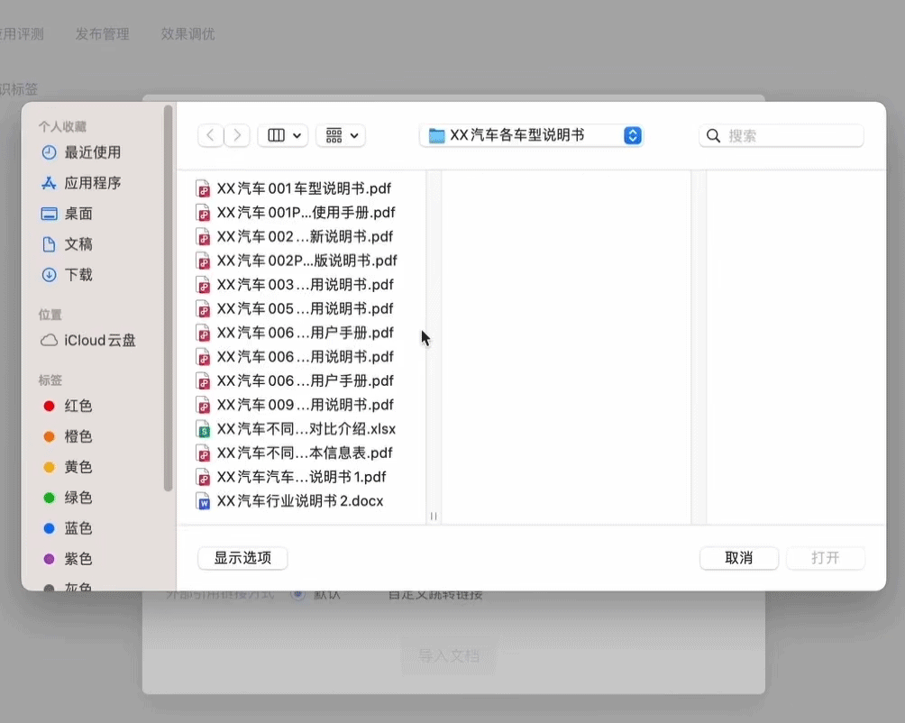
Task: Open 最近使用 (Recents) in sidebar
Action: point(77,152)
